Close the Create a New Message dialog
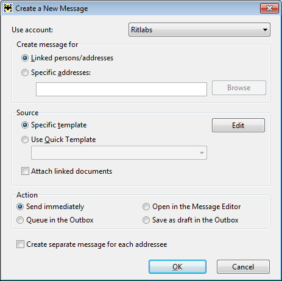Viewport: 282px width, 281px height. pyautogui.click(x=269, y=9)
